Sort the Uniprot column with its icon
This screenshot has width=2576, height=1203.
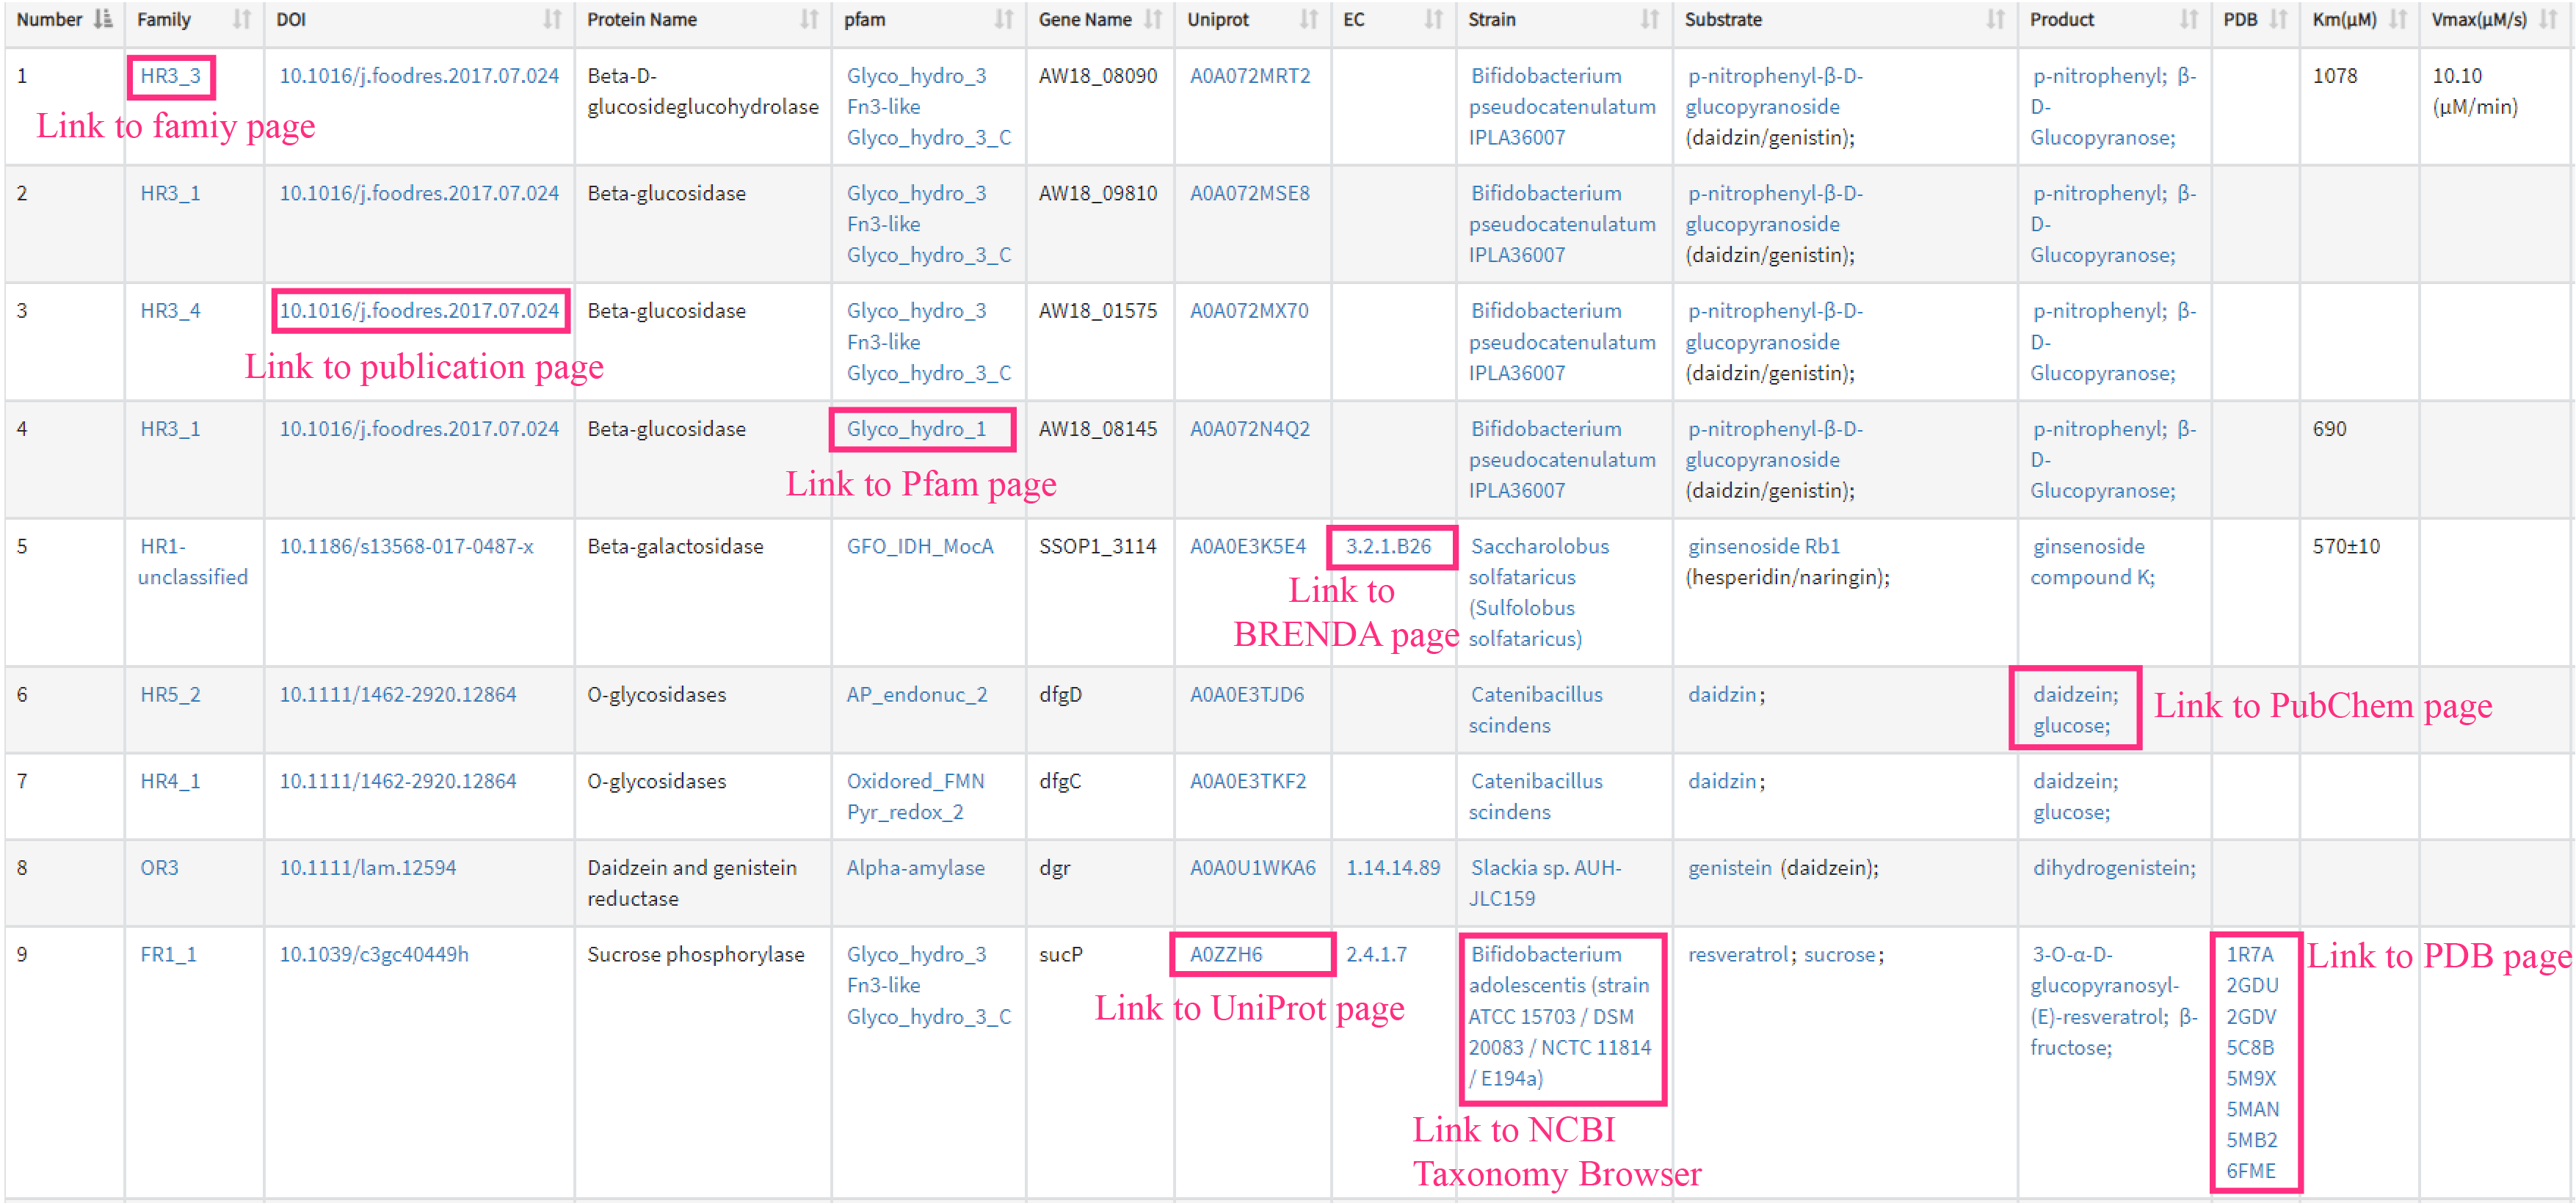tap(1308, 19)
